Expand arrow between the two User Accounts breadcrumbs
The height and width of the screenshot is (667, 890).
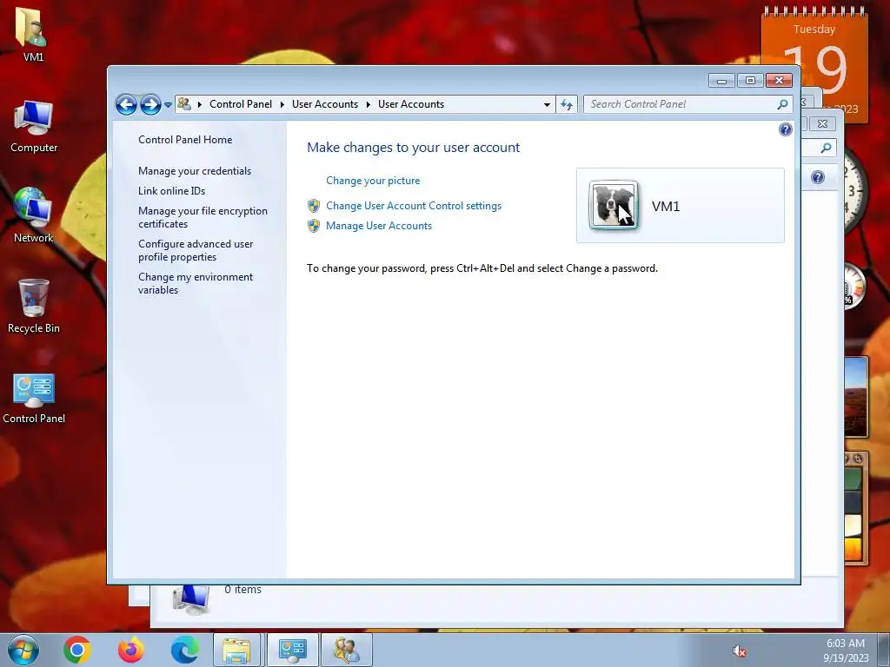[369, 104]
